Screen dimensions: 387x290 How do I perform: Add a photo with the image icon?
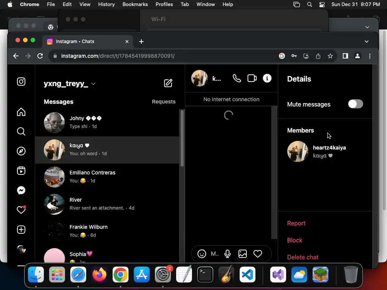coord(243,254)
